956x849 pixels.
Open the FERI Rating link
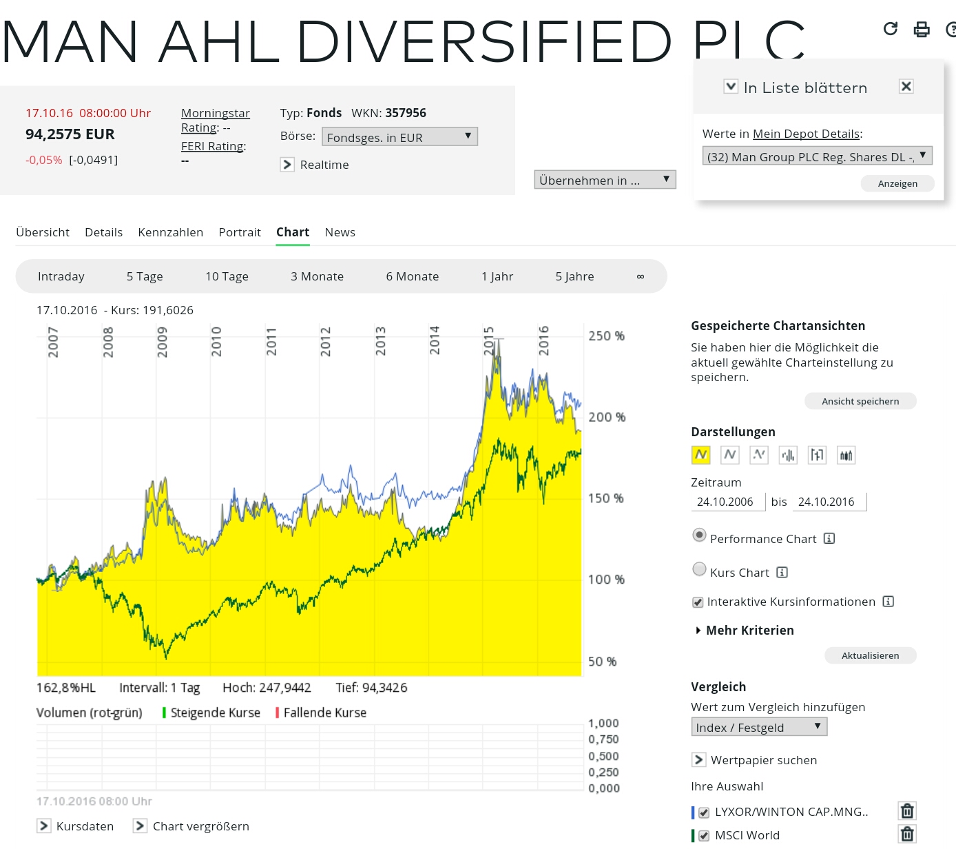coord(214,146)
